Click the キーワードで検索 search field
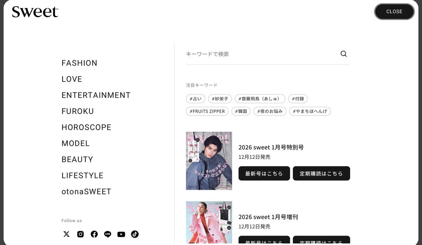The image size is (422, 245). [262, 54]
